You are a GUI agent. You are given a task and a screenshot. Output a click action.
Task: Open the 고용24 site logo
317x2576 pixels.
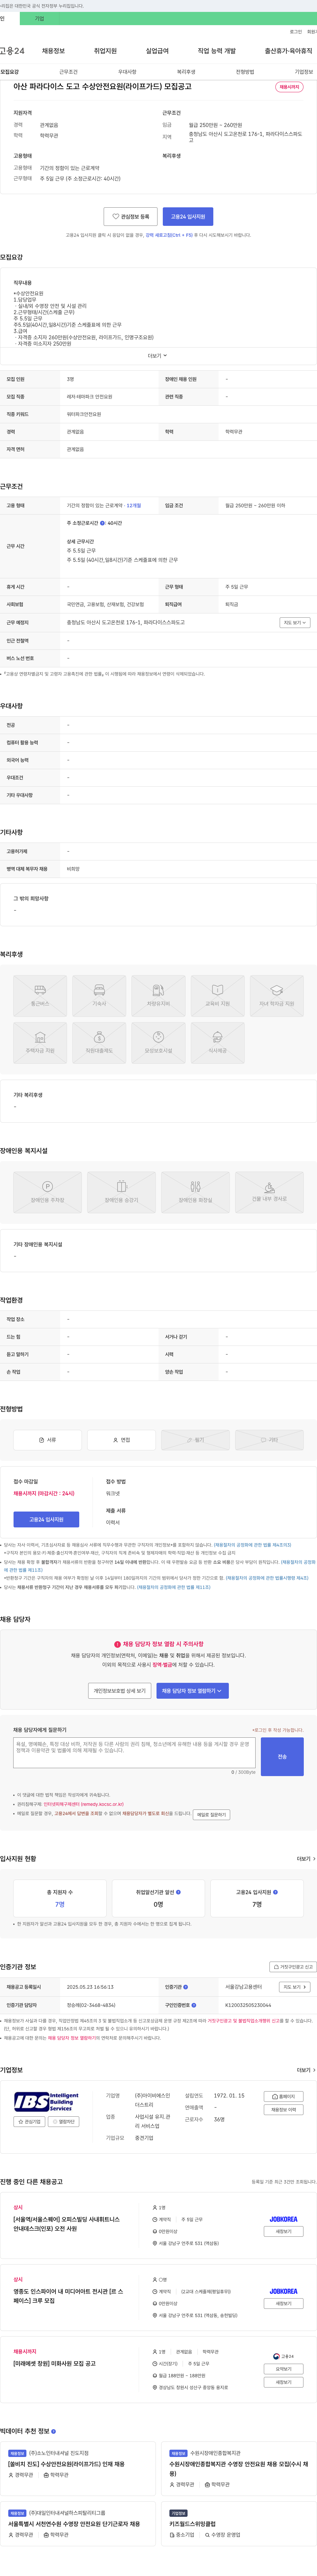(12, 51)
